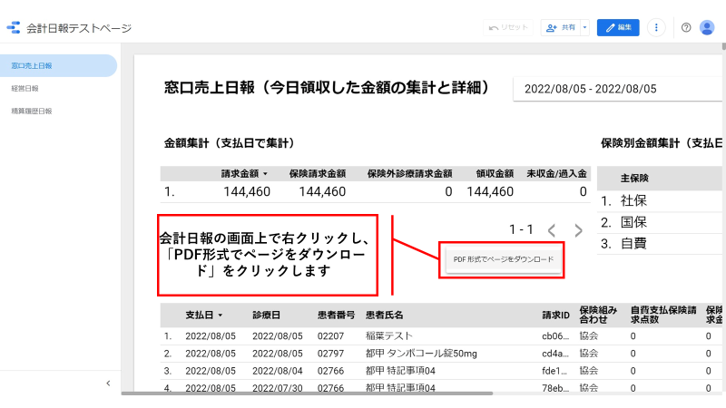The image size is (726, 408).
Task: Go to previous page arrow in table
Action: (551, 230)
